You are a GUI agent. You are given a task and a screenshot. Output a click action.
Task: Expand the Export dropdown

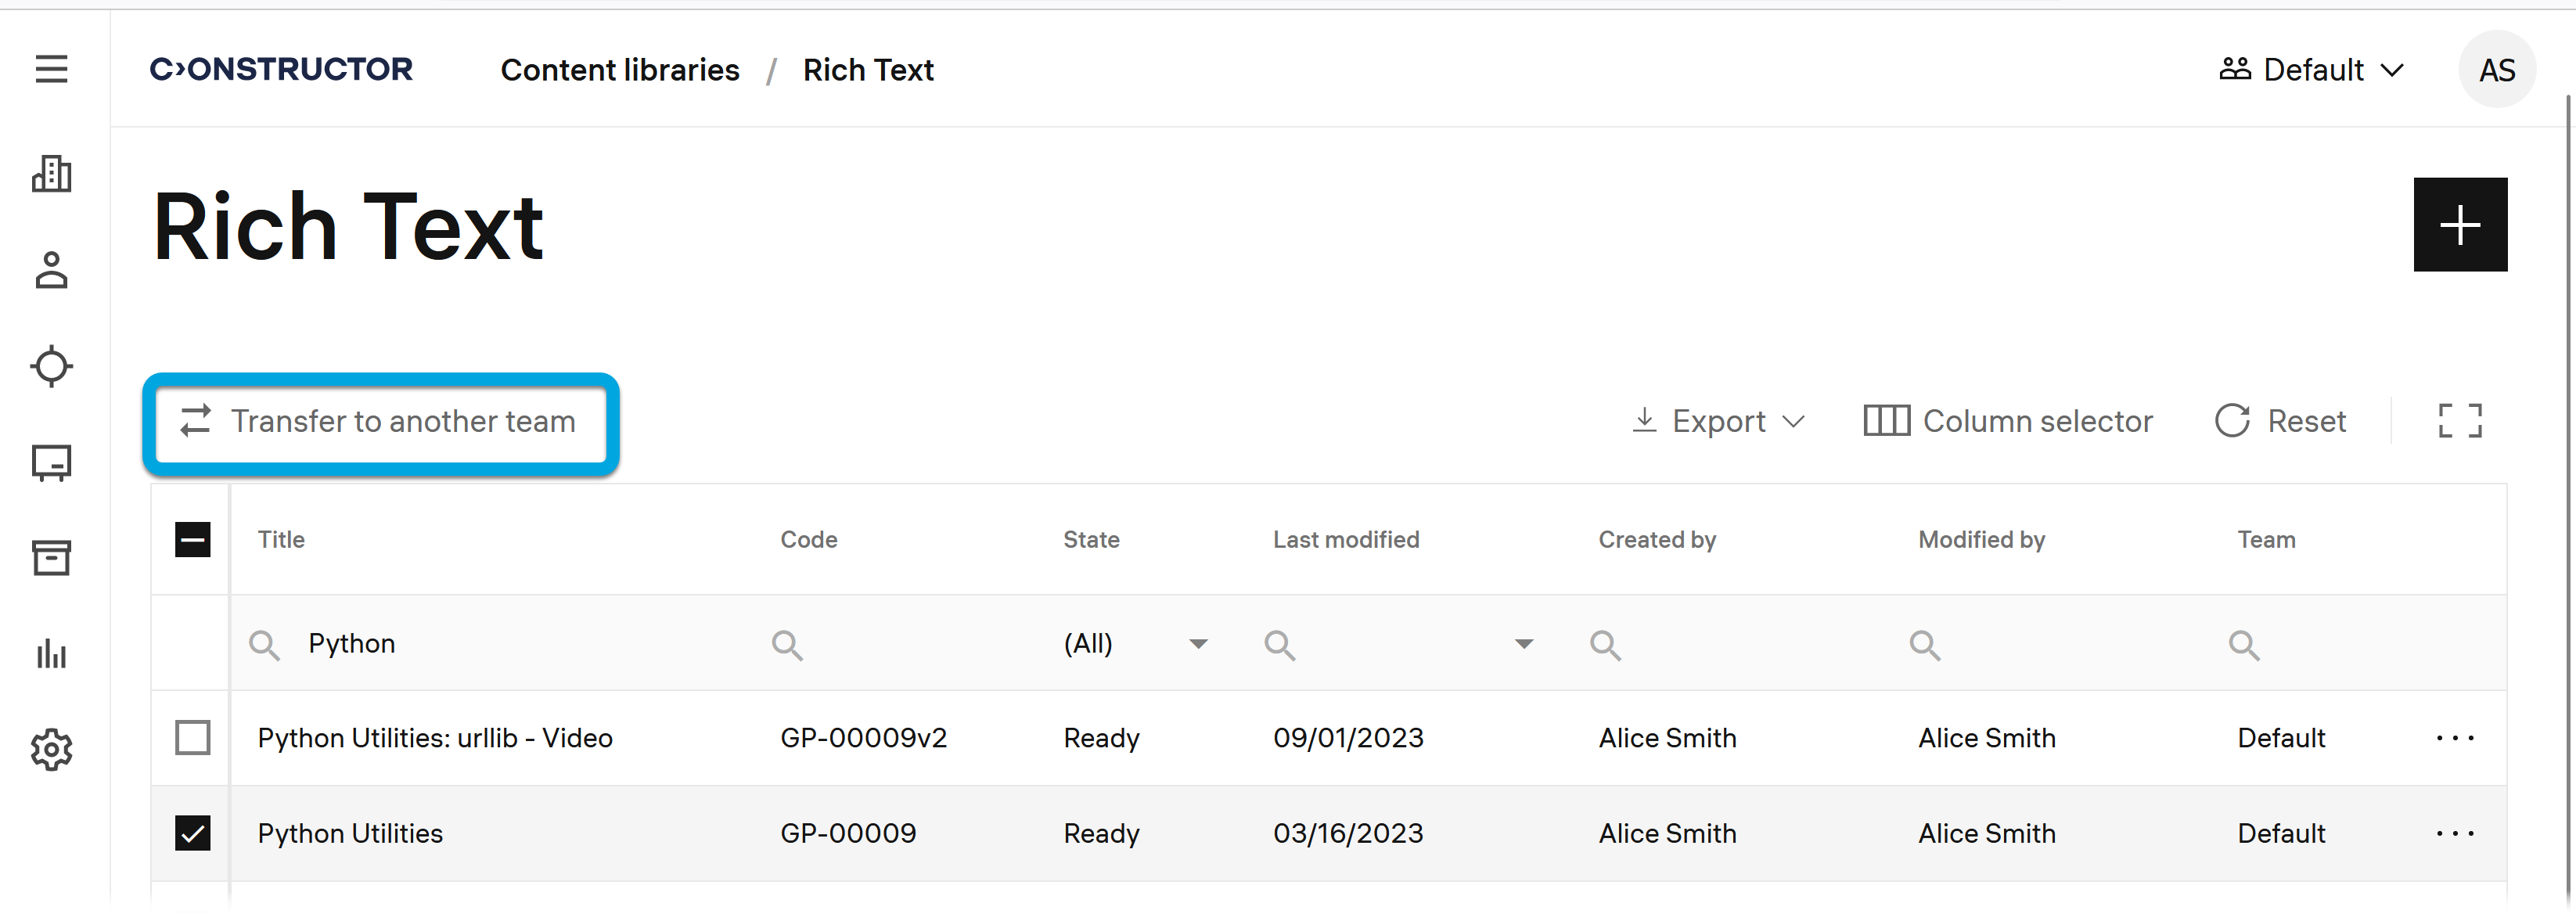[1718, 421]
